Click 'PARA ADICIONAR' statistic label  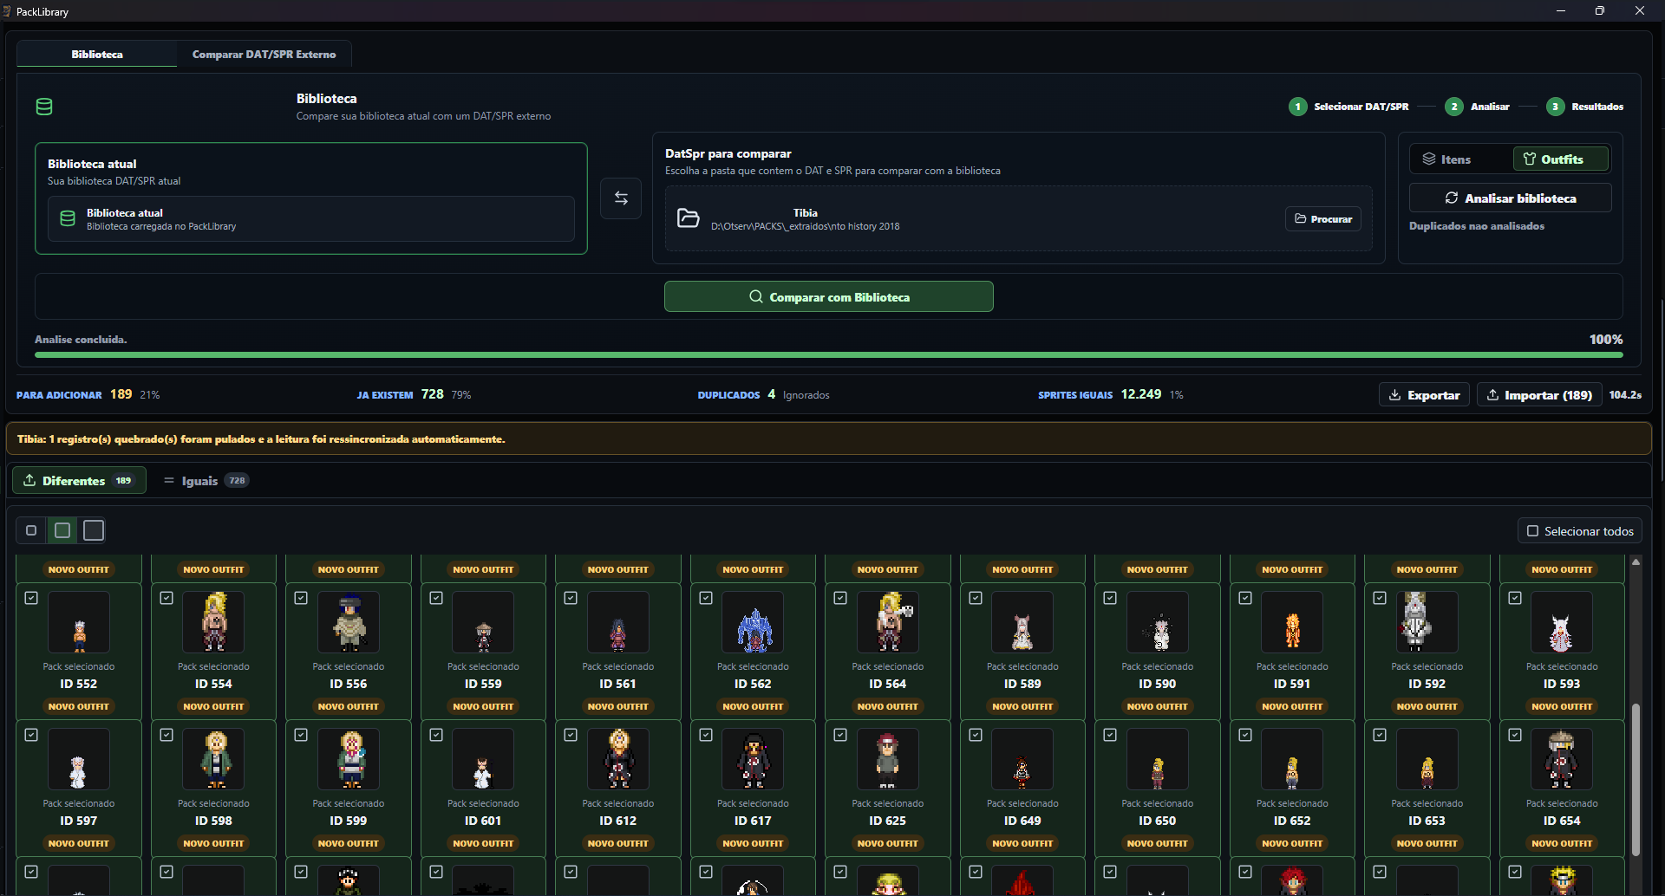[59, 395]
